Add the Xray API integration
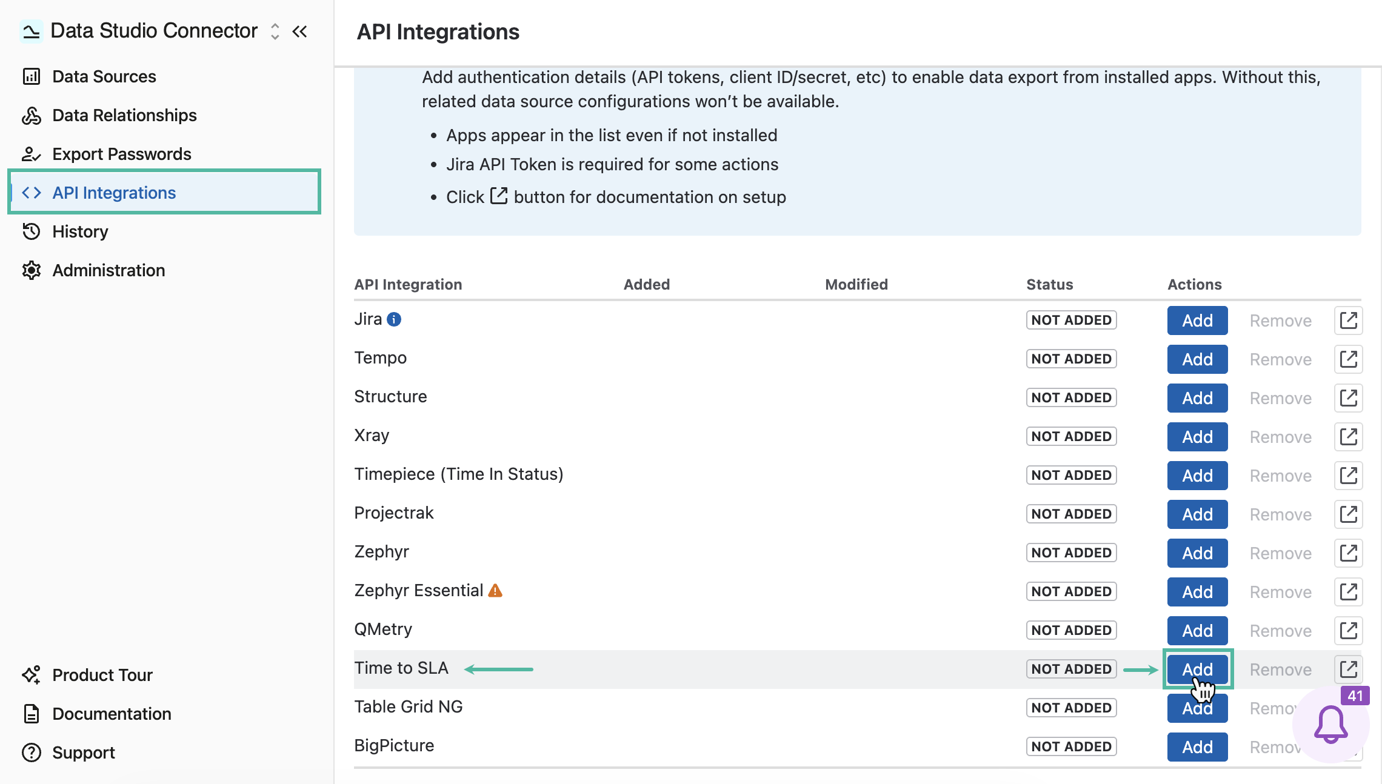 (x=1197, y=437)
